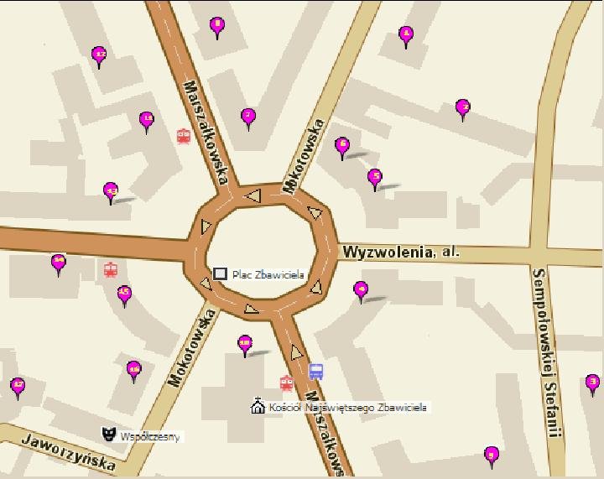Select the Jaworzyńska street label
This screenshot has width=604, height=479.
(69, 452)
